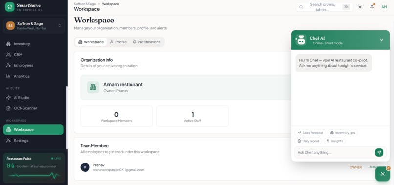Image resolution: width=394 pixels, height=185 pixels.
Task: Switch to the Notifications tab
Action: click(x=147, y=42)
